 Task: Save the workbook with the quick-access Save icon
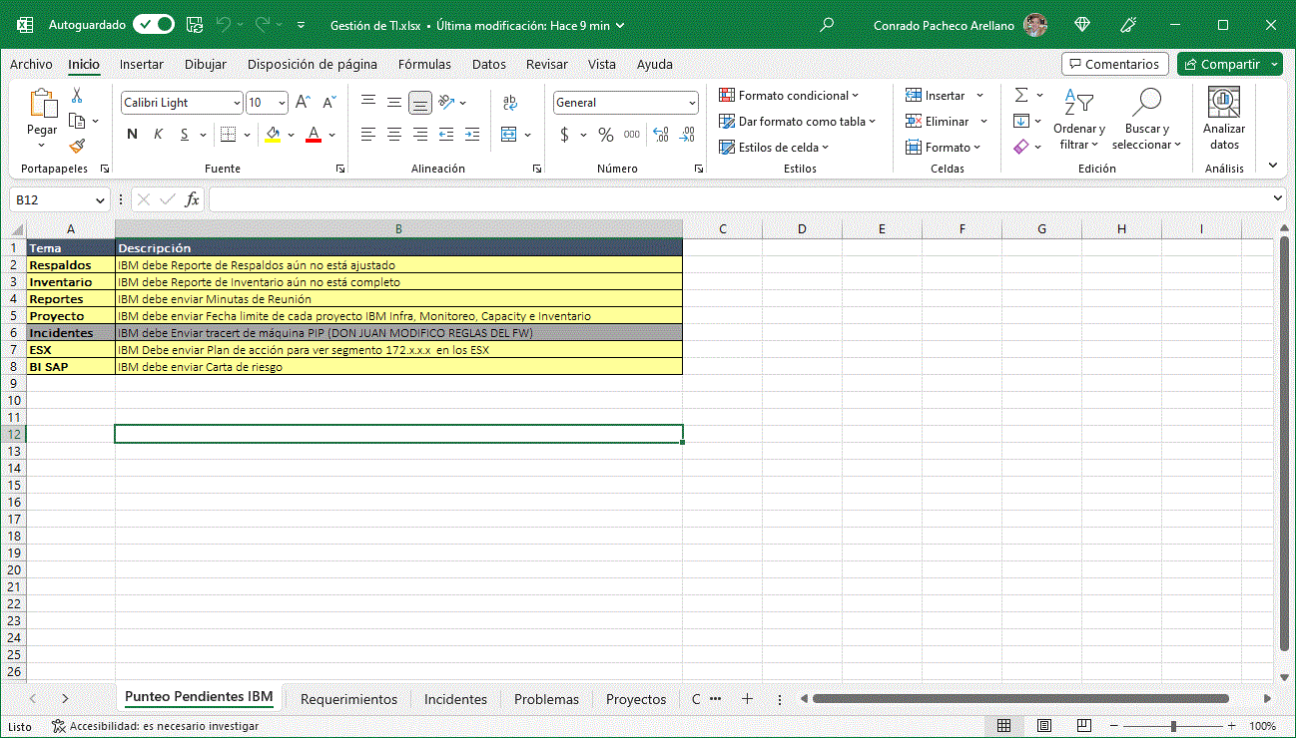[195, 25]
